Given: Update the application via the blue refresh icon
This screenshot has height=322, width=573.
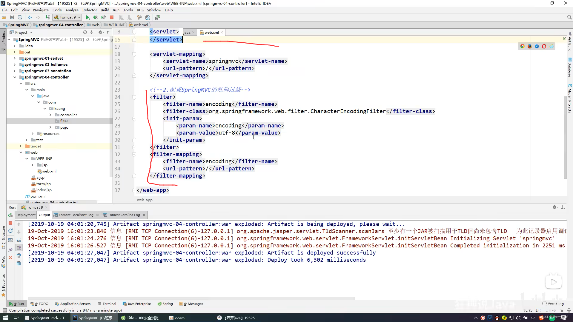Looking at the screenshot, I should click(10, 231).
